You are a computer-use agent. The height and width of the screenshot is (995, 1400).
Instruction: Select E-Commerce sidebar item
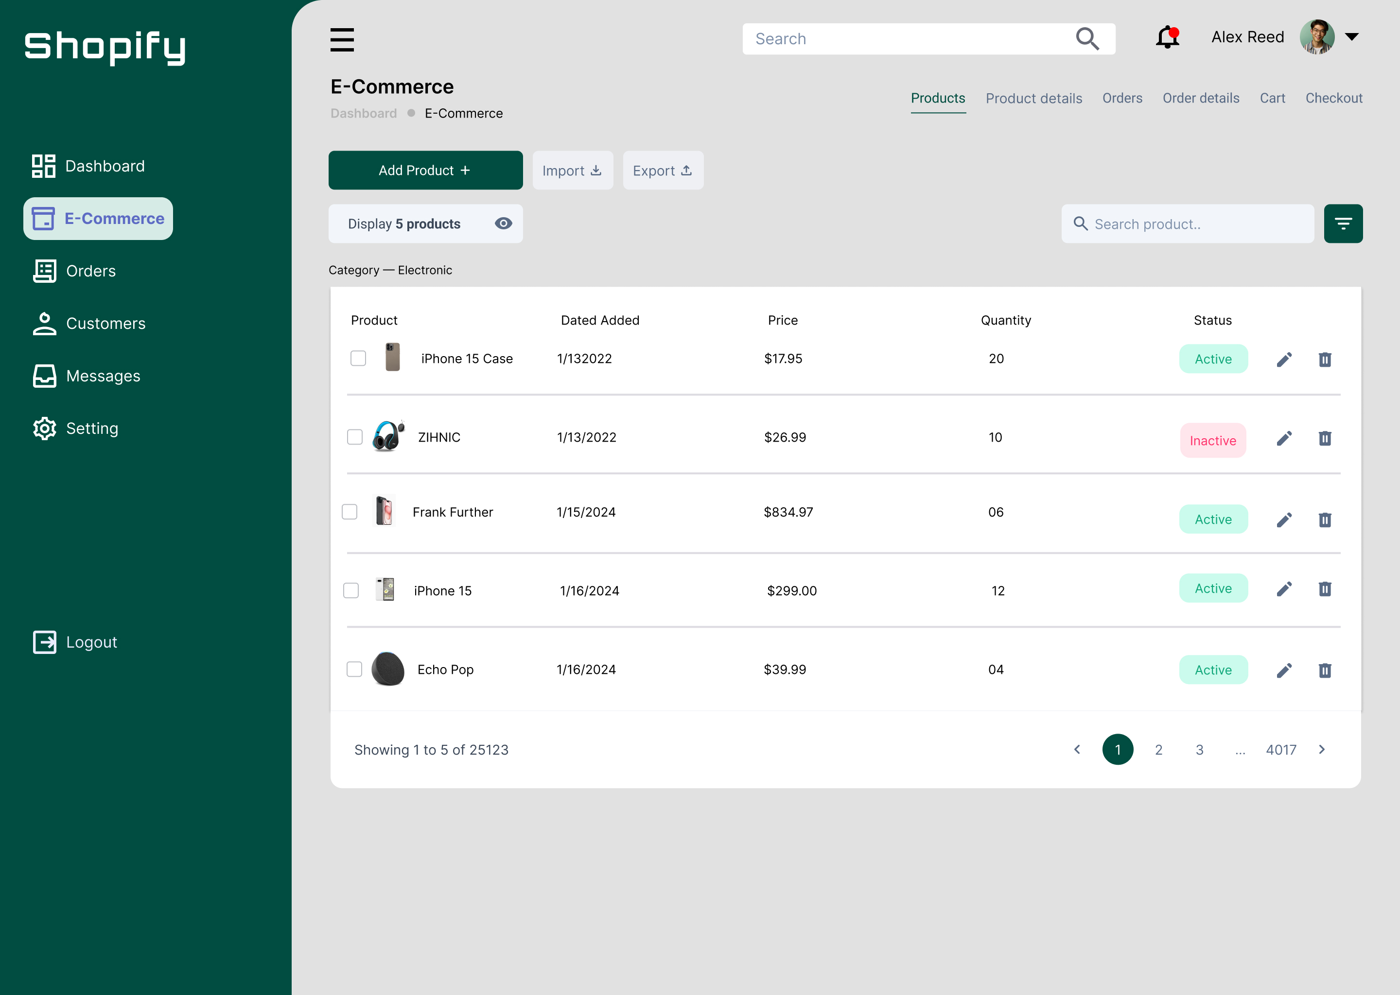[x=98, y=219]
